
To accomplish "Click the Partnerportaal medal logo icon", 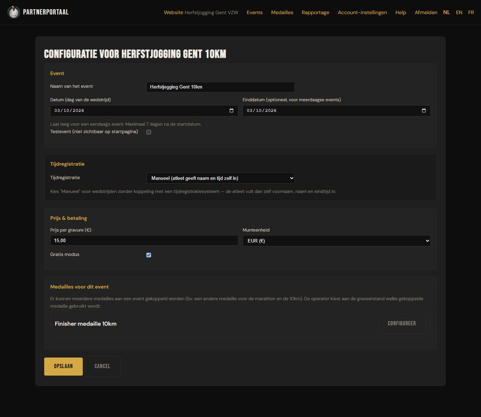I will tap(14, 12).
